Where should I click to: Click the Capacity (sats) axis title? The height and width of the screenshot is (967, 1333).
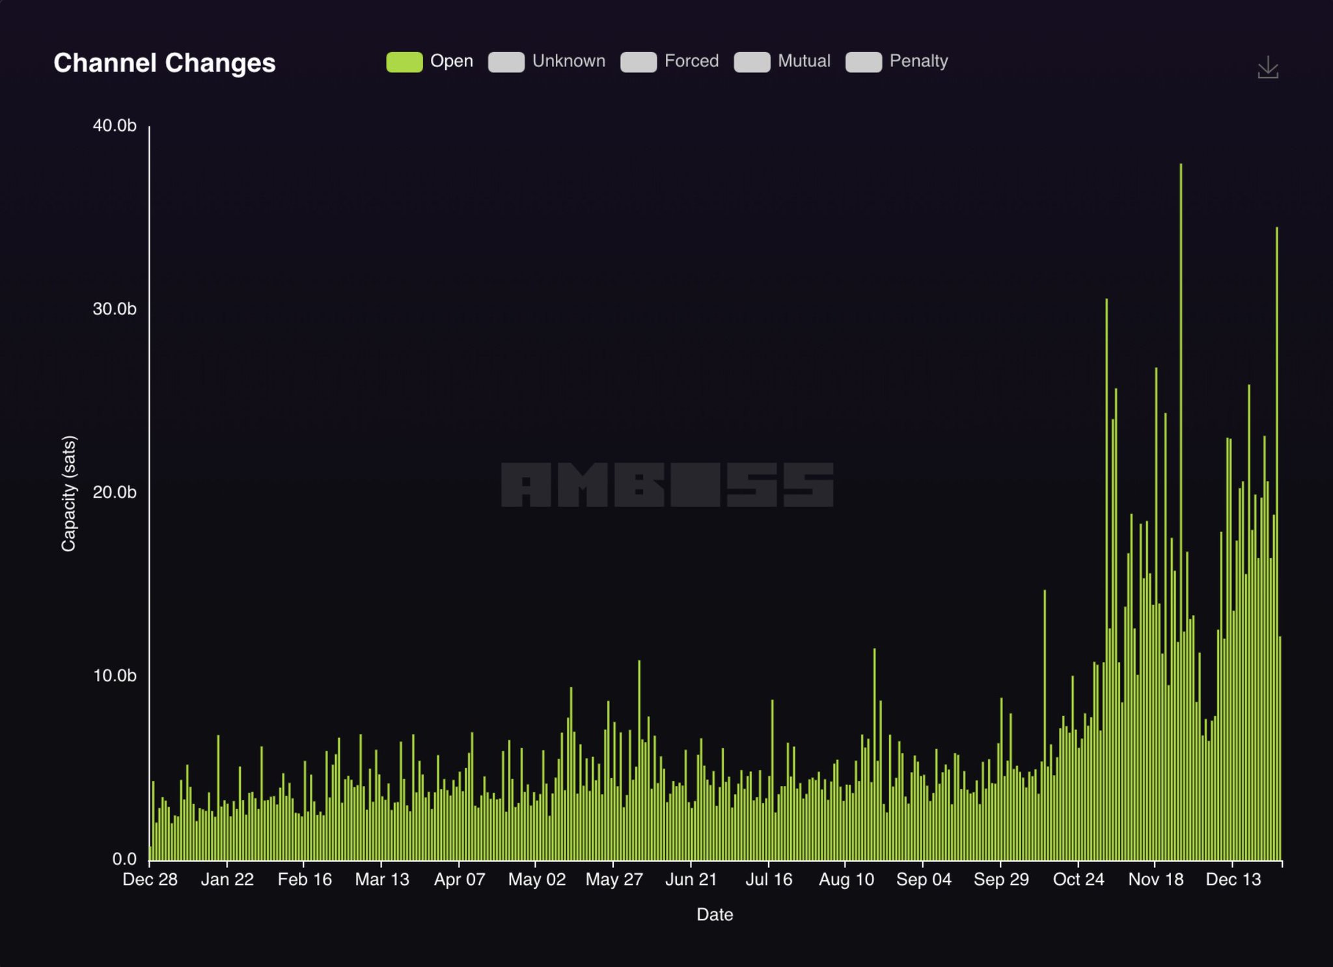(x=68, y=493)
